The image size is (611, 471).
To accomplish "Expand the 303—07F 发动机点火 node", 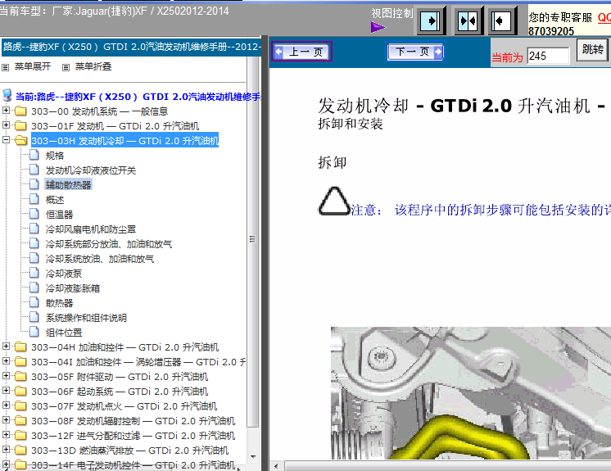I will point(6,405).
